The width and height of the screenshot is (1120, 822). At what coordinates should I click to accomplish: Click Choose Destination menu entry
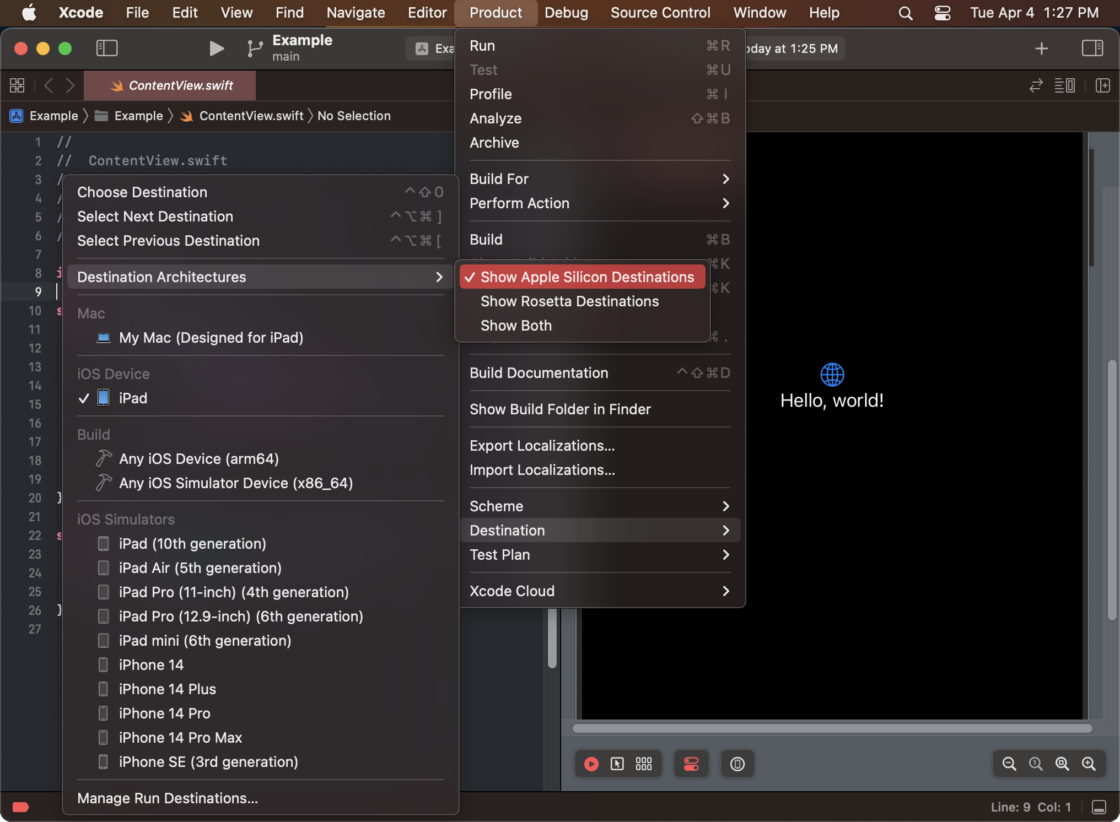261,192
